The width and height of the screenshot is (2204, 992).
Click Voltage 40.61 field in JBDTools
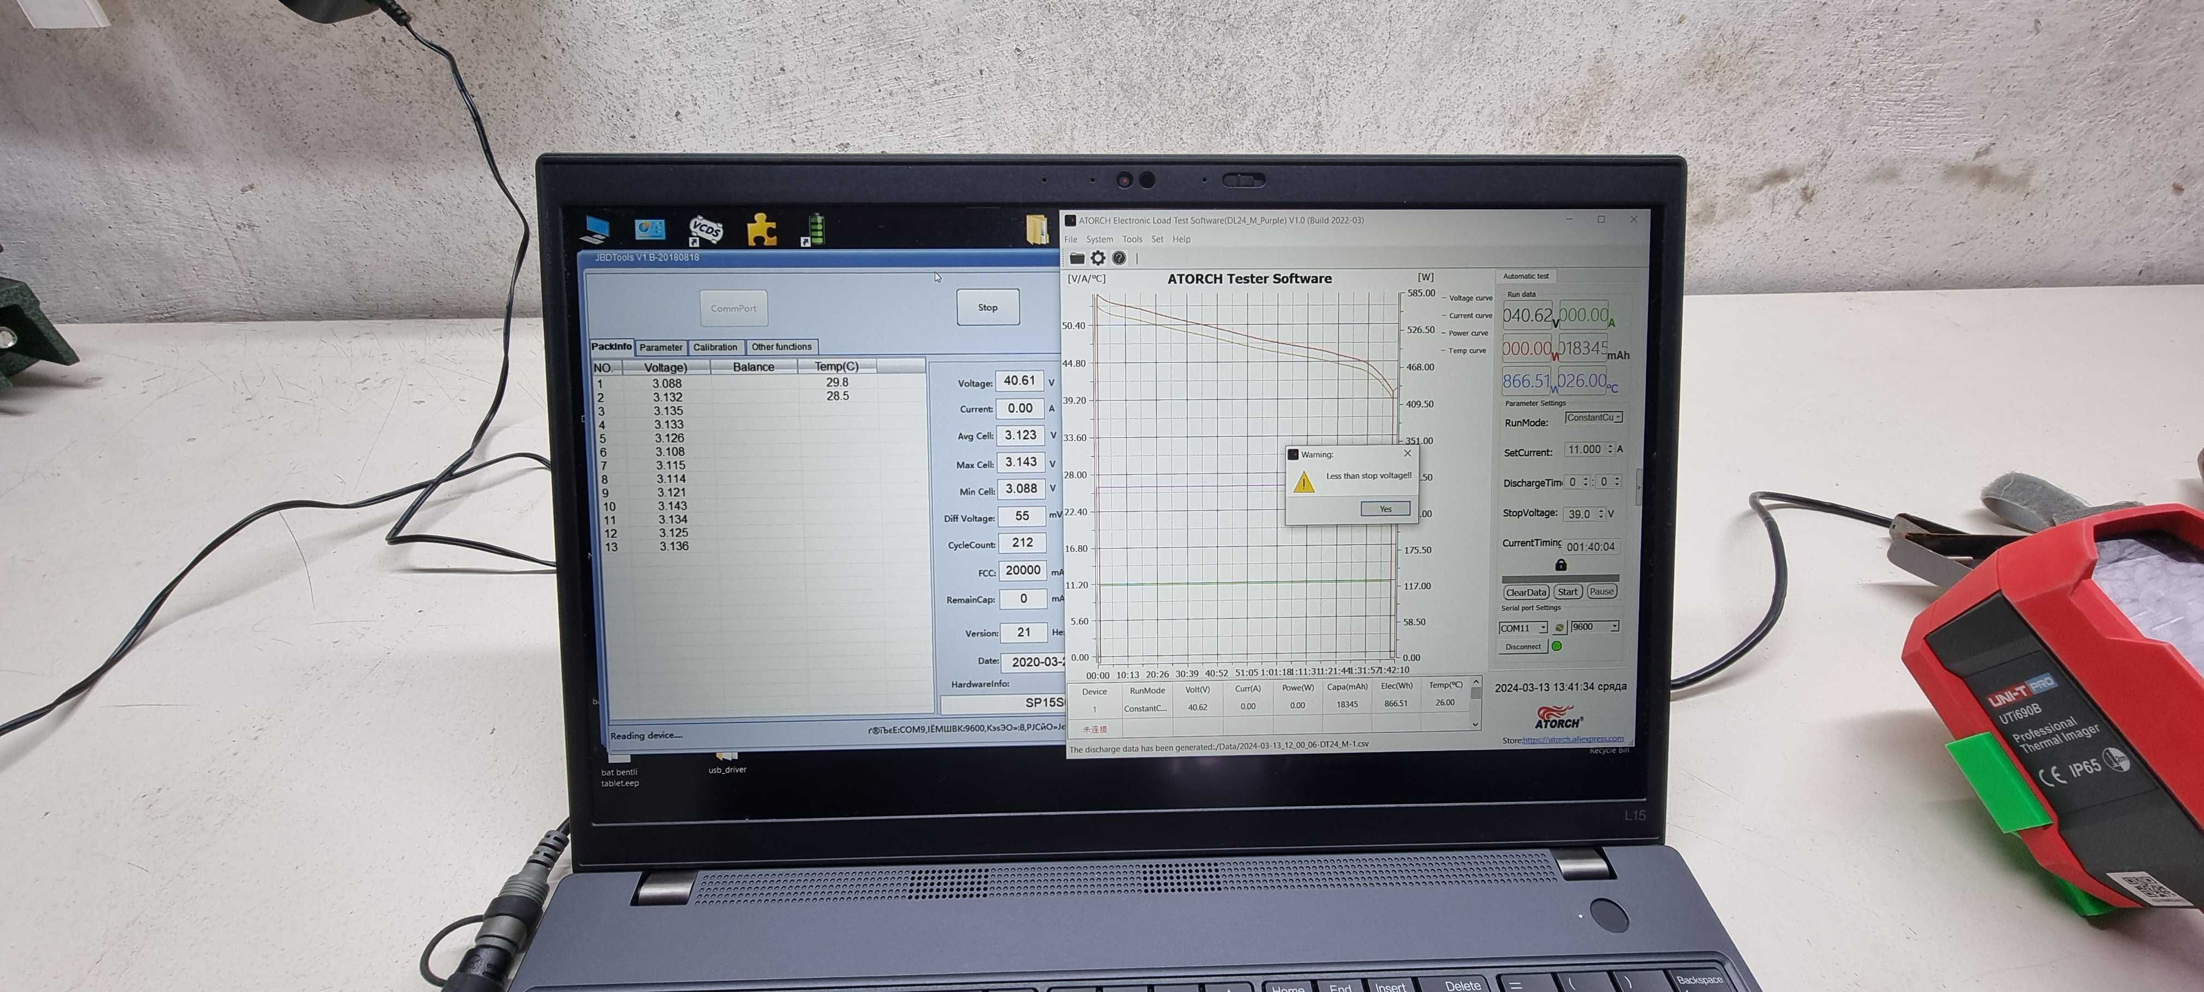pyautogui.click(x=1020, y=381)
